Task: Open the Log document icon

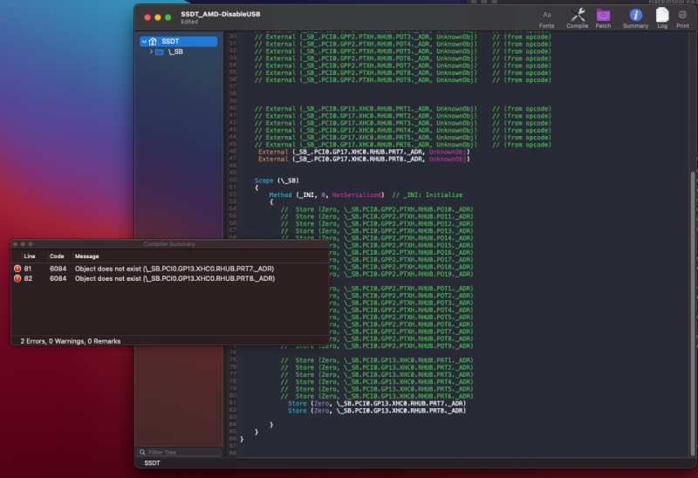Action: pos(662,15)
